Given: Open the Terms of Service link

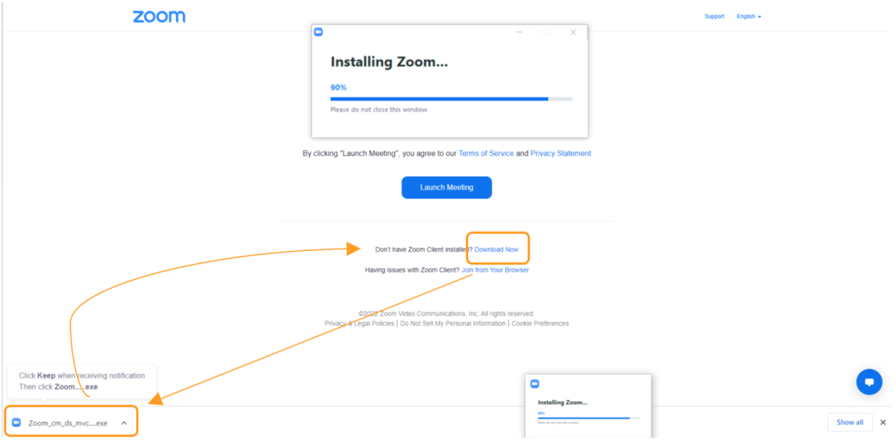Looking at the screenshot, I should (486, 153).
